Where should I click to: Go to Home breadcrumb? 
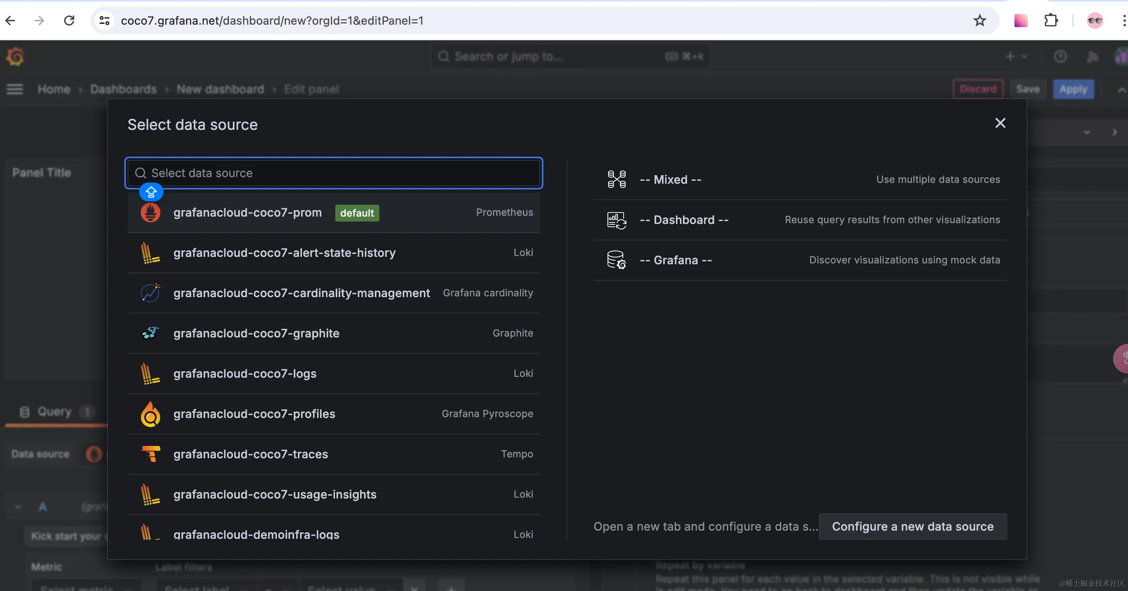[54, 89]
